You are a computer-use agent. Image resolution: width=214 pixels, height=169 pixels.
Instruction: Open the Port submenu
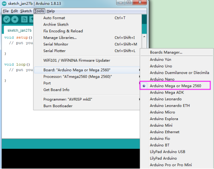(x=87, y=83)
